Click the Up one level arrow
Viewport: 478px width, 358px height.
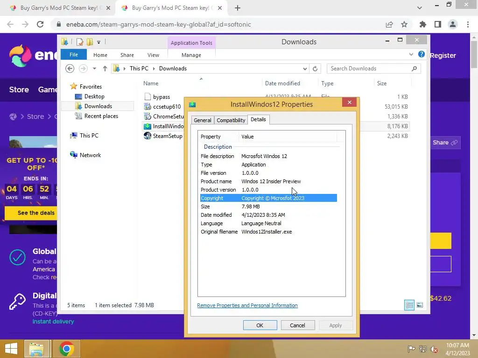point(105,69)
